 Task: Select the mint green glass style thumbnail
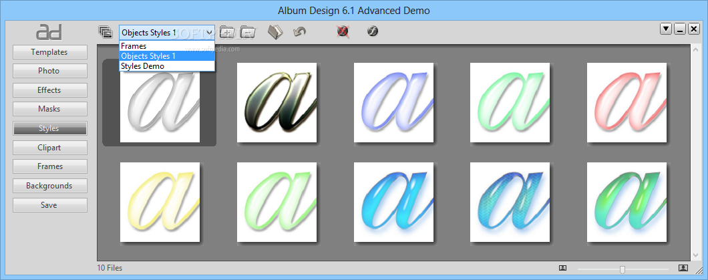(510, 102)
